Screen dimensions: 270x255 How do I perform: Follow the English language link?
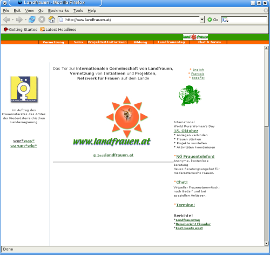(198, 70)
